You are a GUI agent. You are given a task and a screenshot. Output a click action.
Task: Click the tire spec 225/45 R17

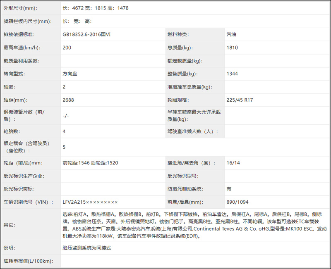(239, 100)
